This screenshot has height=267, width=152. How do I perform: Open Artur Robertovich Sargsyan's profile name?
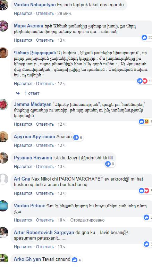click(x=44, y=232)
